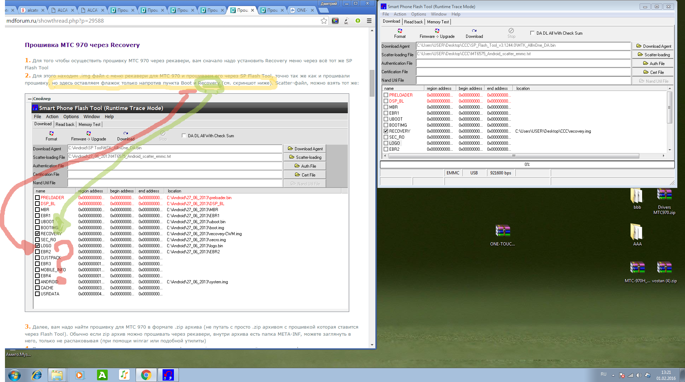Check the BOOTIMG partition checkbox

point(386,125)
